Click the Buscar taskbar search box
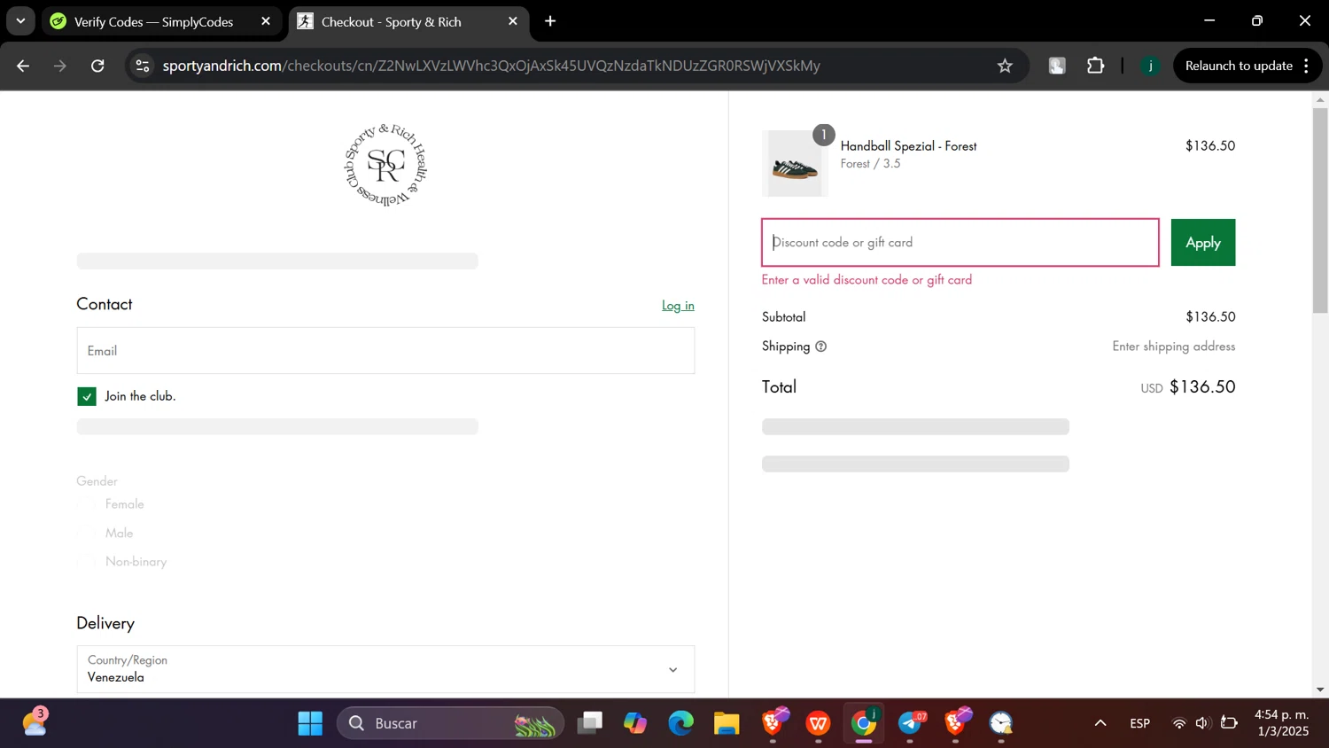 450,724
